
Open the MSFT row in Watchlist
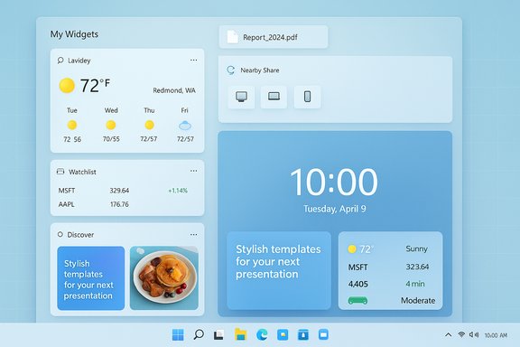click(123, 191)
